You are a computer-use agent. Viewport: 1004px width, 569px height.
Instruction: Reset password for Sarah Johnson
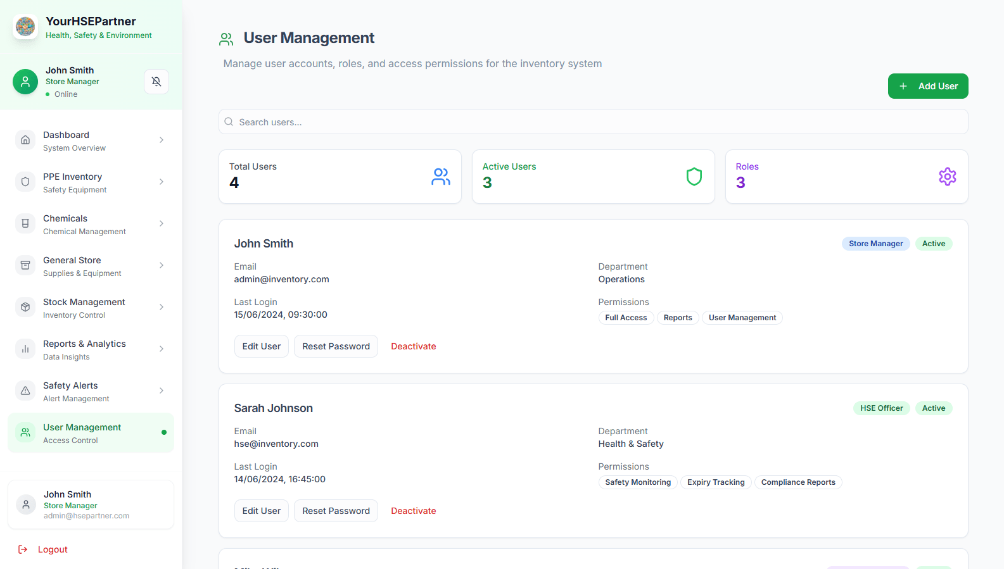coord(336,511)
